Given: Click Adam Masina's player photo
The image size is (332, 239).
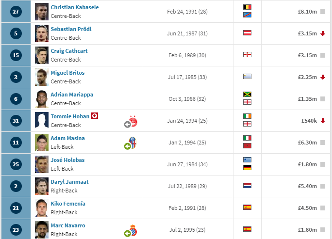Looking at the screenshot, I should (x=42, y=143).
